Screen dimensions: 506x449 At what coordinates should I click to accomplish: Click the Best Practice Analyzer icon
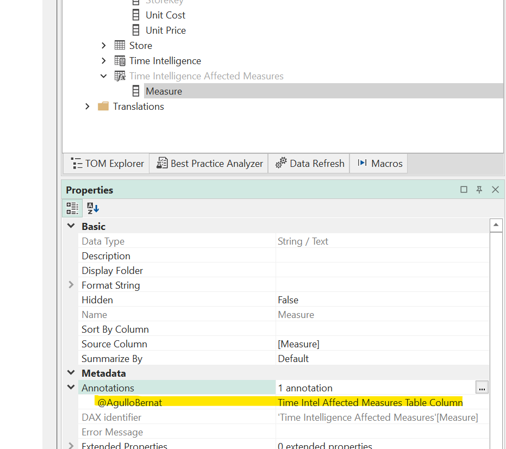[161, 163]
